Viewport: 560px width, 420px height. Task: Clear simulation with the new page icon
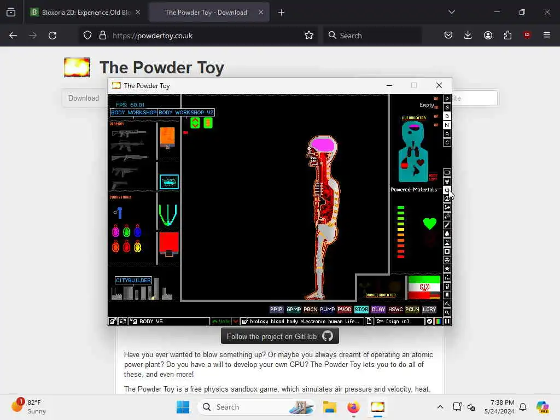pyautogui.click(x=369, y=322)
